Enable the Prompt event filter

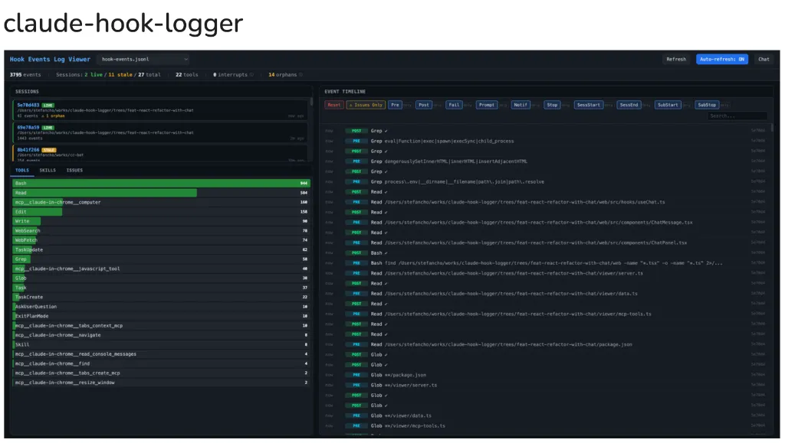(488, 105)
